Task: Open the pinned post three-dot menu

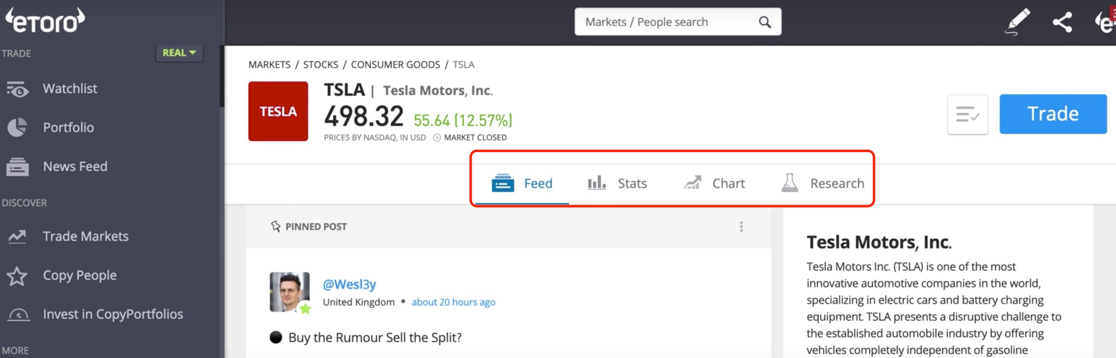Action: (741, 227)
